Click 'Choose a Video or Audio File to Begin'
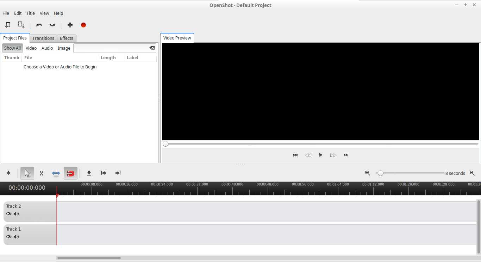Screen dimensions: 481x262 tap(60, 67)
